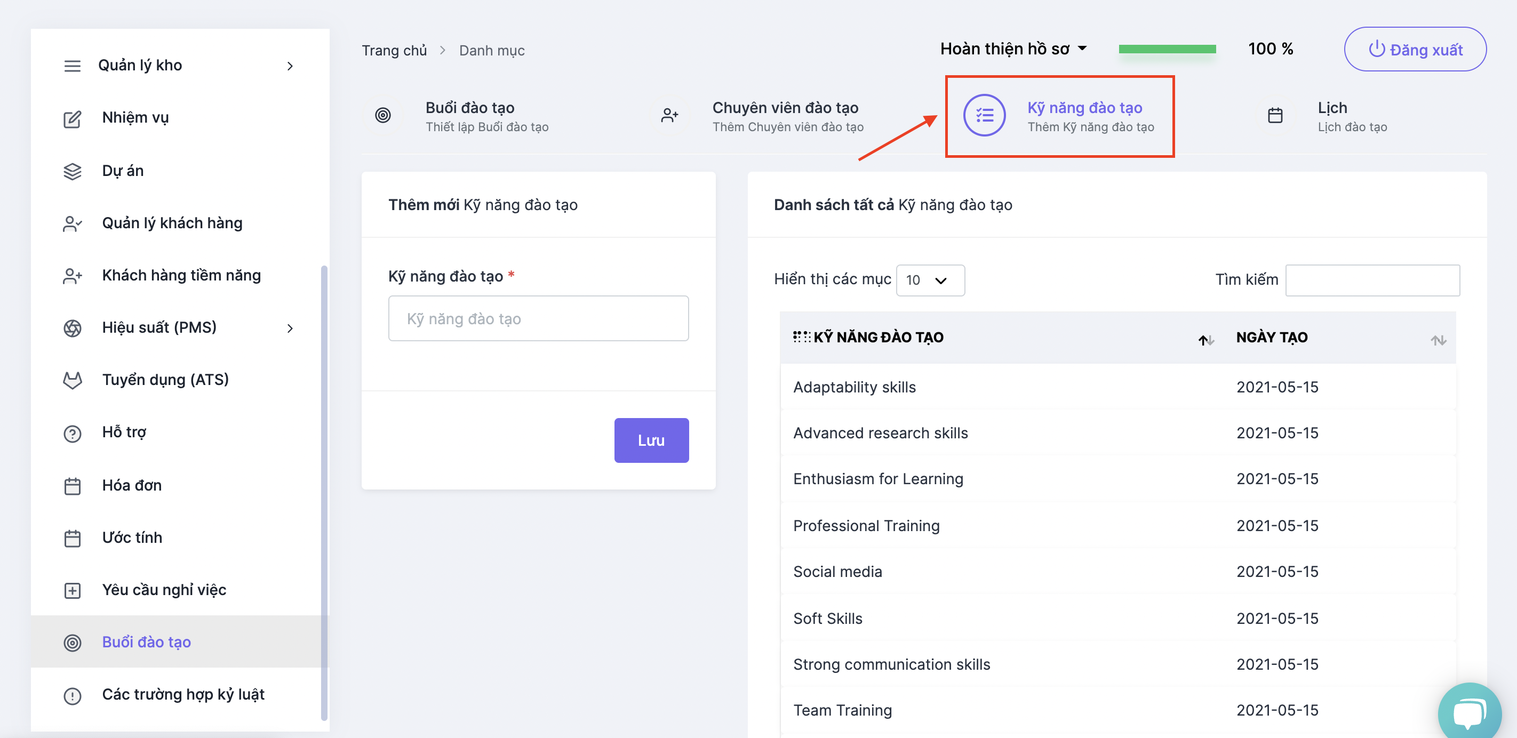Expand the Hiệu suất (PMS) submenu chevron
The image size is (1517, 738).
[x=290, y=328]
